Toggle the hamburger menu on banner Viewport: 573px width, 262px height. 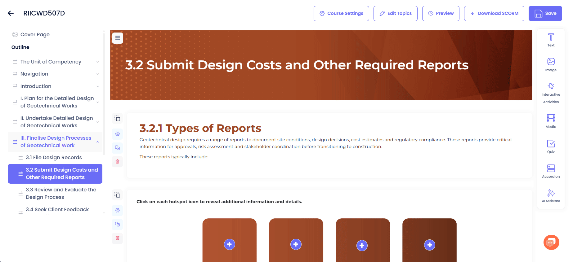(118, 38)
